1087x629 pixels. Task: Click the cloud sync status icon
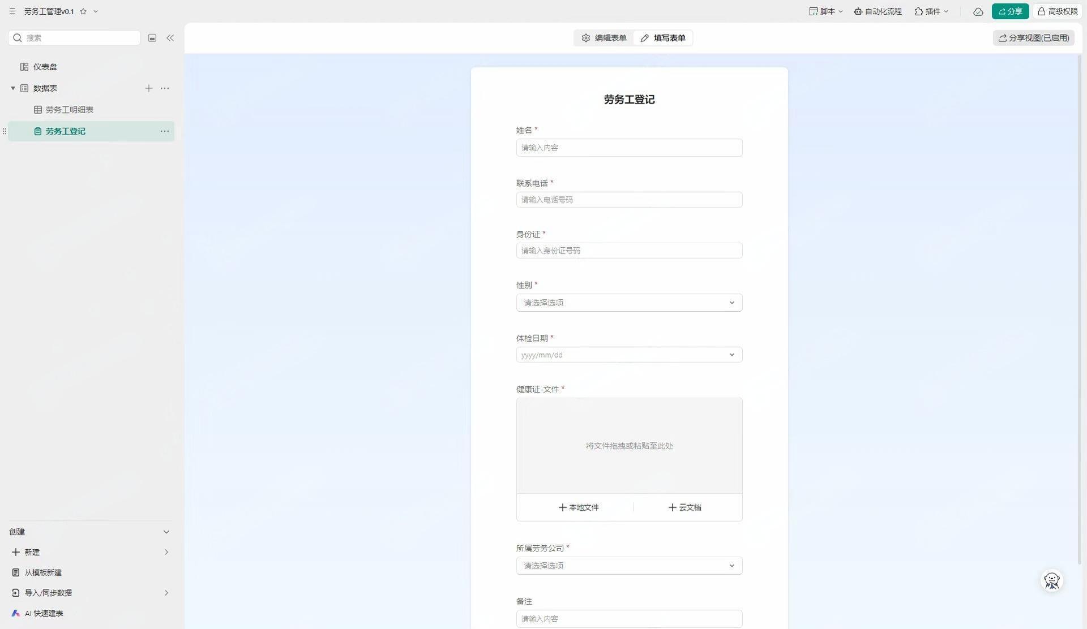tap(978, 11)
